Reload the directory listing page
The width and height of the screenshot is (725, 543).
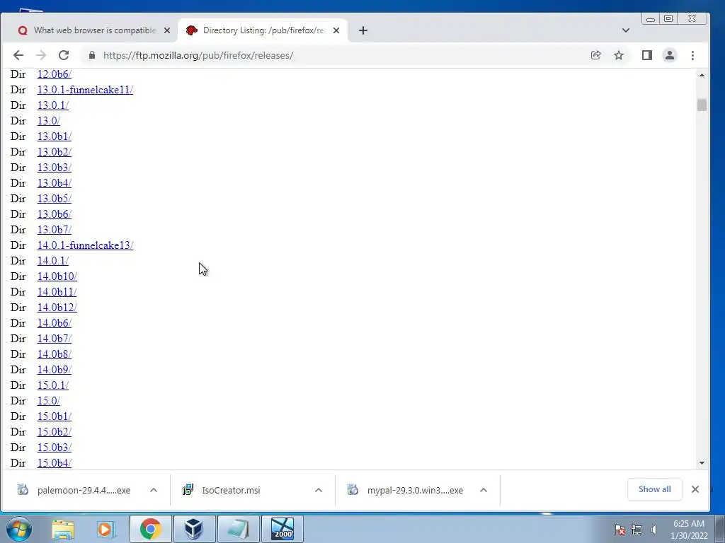[64, 55]
